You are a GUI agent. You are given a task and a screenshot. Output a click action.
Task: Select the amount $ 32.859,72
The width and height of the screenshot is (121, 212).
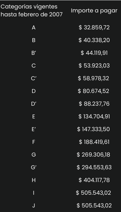(x=94, y=28)
